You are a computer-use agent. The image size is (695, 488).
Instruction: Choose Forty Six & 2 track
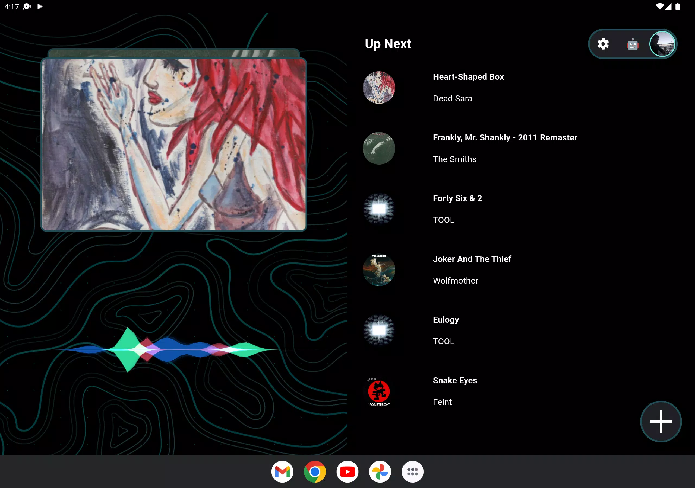click(521, 209)
